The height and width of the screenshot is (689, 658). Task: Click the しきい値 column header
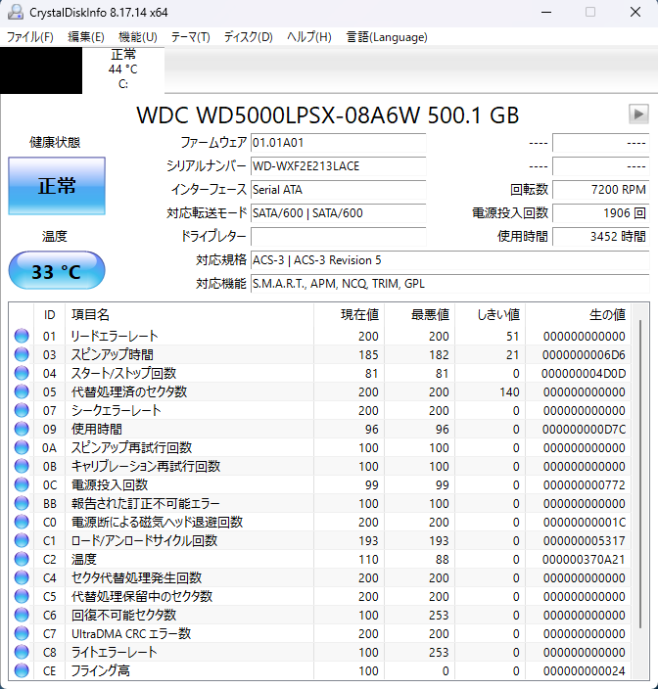(x=490, y=314)
